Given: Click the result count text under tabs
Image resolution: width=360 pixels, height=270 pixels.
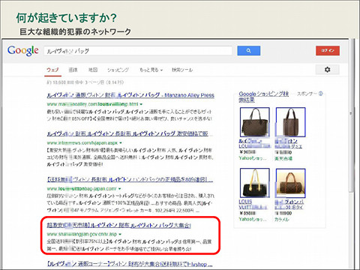Looking at the screenshot, I should 85,82.
